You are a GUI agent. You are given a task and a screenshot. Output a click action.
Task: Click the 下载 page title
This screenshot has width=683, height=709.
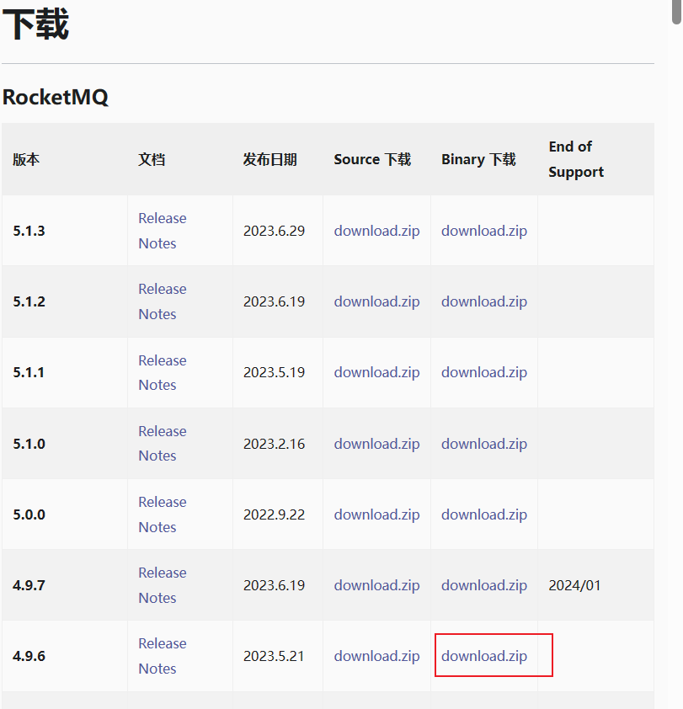(x=35, y=24)
